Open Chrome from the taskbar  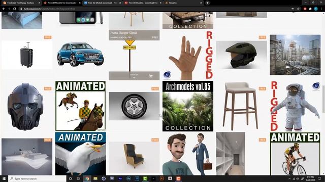tap(87, 178)
